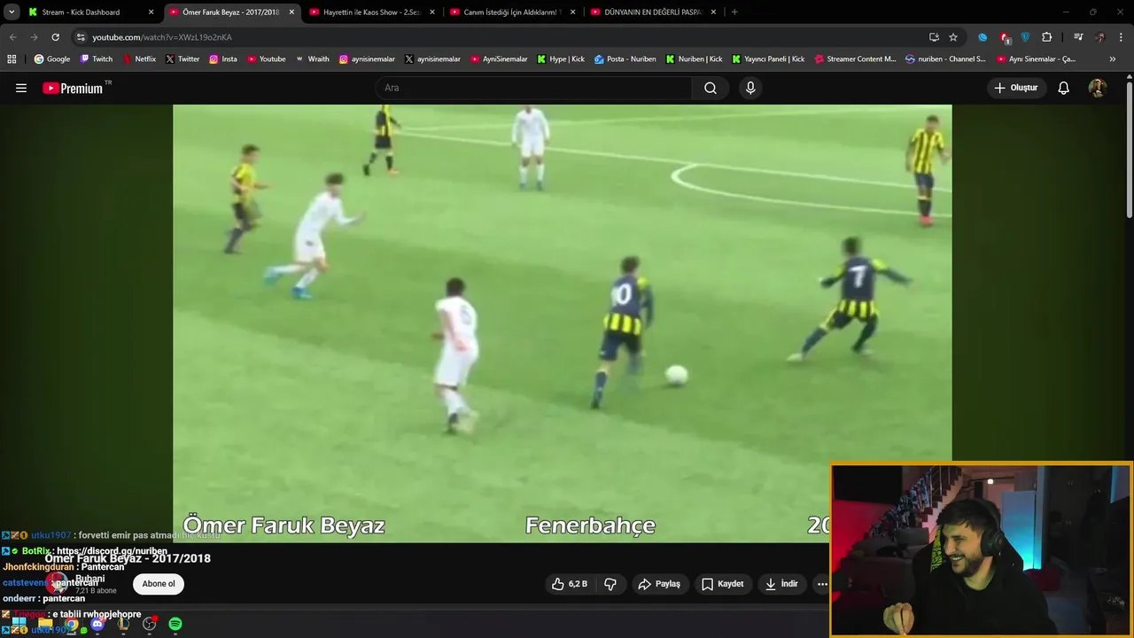Click the page vertical scrollbar thumb

(x=1129, y=151)
